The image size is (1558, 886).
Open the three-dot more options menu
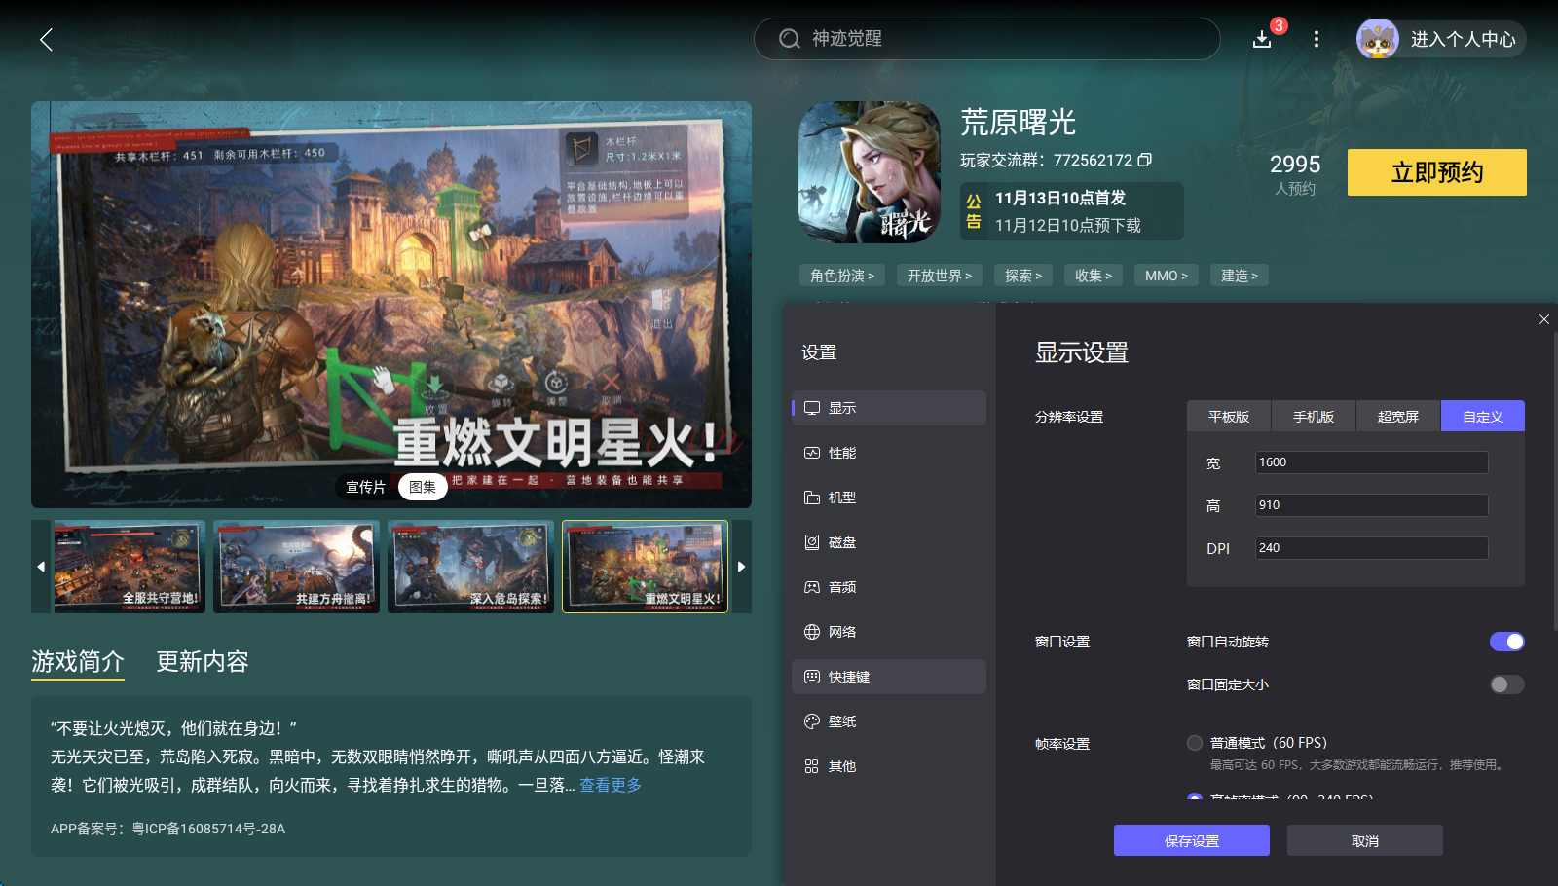pos(1317,39)
